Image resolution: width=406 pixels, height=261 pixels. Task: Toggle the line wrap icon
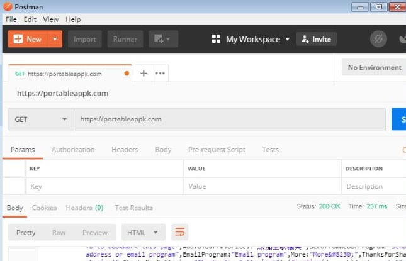[x=179, y=232]
